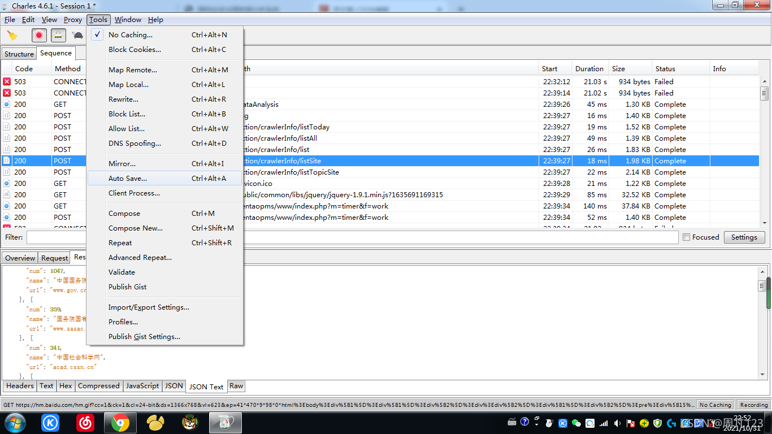The width and height of the screenshot is (772, 434).
Task: Select the row with path listTopicSite
Action: coord(380,172)
